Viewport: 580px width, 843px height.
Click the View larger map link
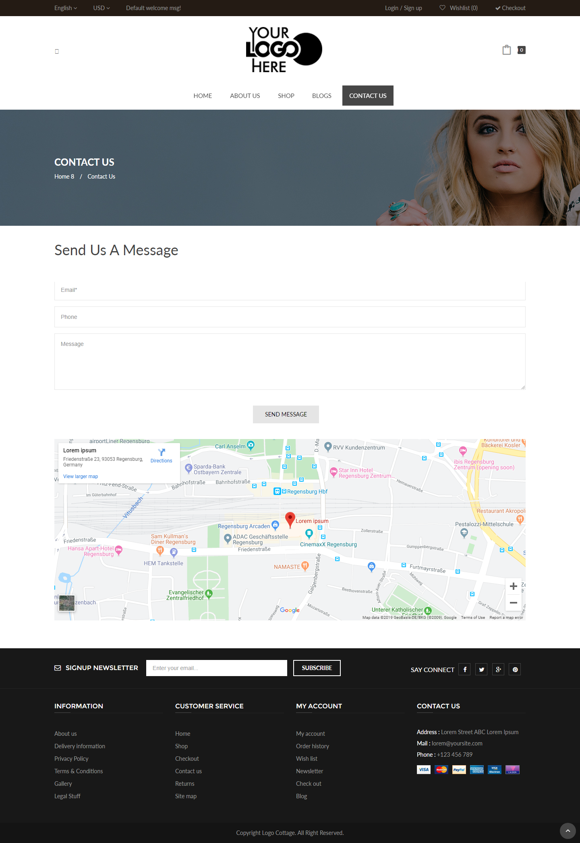point(81,477)
